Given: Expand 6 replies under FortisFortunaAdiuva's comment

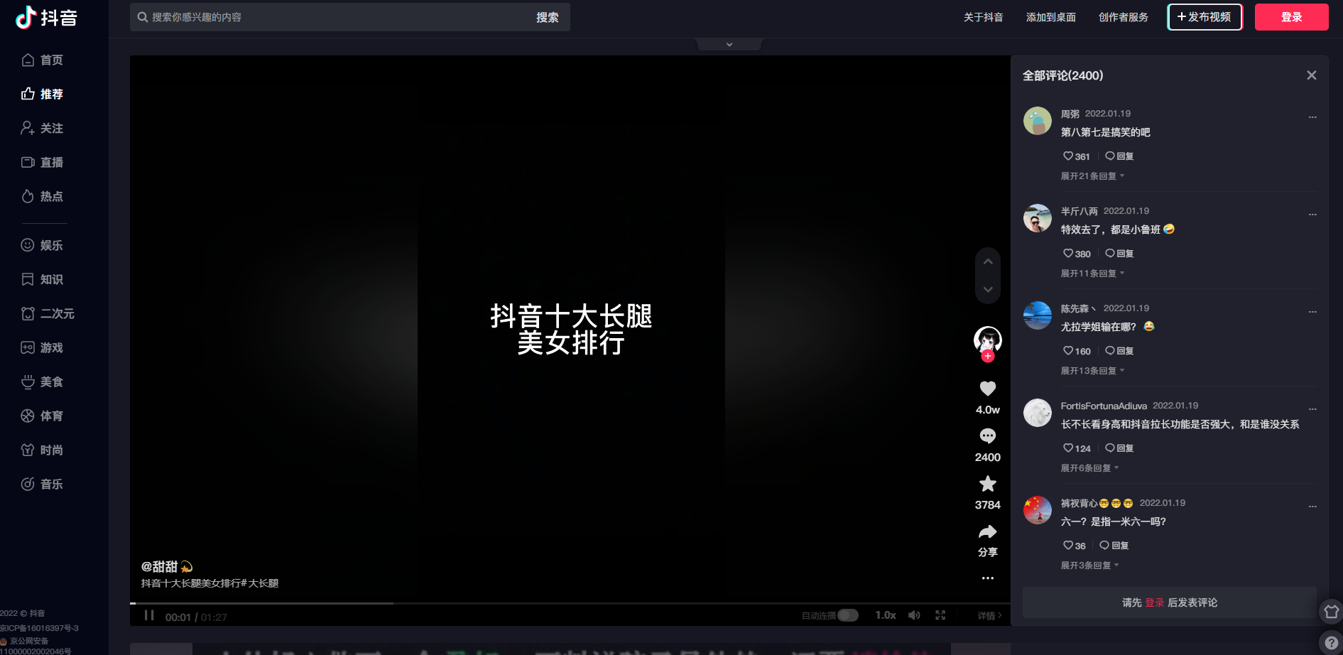Looking at the screenshot, I should point(1089,468).
